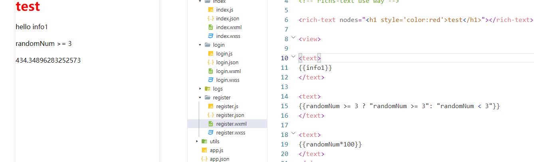534x162 pixels.
Task: Open the app.json file
Action: click(x=220, y=159)
